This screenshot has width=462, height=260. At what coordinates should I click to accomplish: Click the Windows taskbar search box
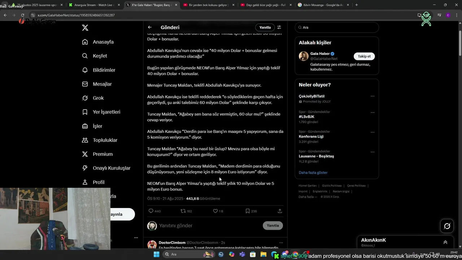click(x=189, y=254)
